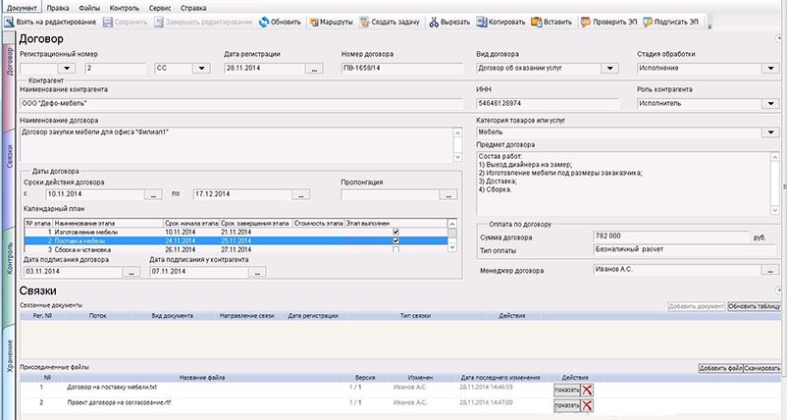Open picker for Дата подписания договора

[131, 272]
